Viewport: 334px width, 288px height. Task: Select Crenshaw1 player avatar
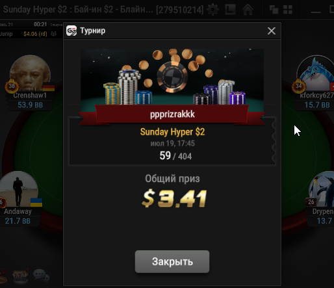pyautogui.click(x=31, y=73)
